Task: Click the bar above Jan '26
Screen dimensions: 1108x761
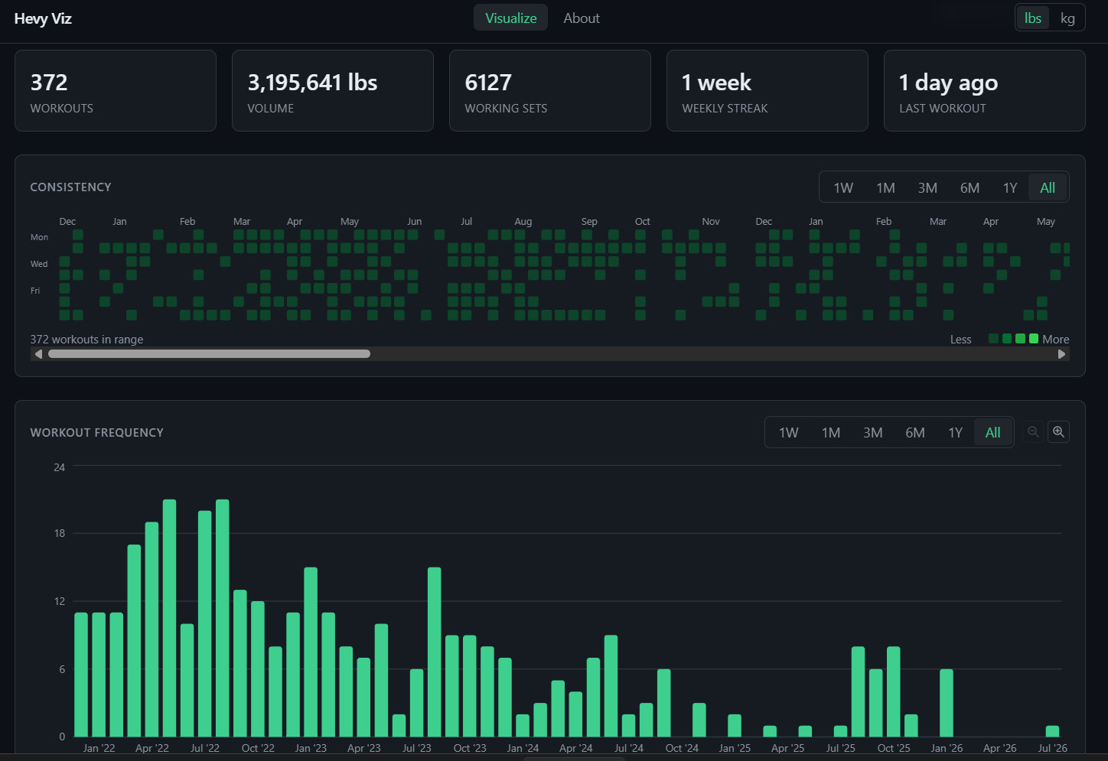Action: (x=947, y=703)
